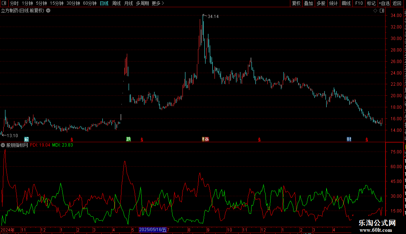The image size is (406, 234).
Task: Click the MDI: 23.83 indicator value
Action: click(x=63, y=145)
